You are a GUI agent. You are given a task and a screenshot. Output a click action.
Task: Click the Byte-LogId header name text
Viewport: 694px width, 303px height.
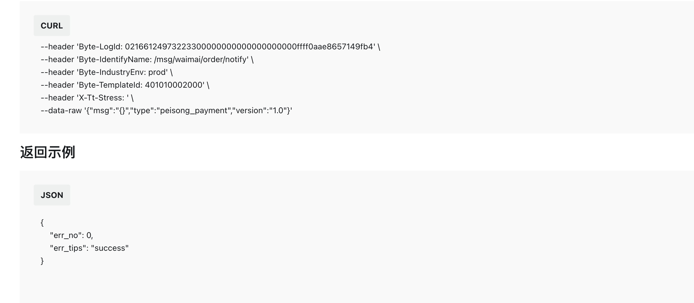[x=101, y=47]
